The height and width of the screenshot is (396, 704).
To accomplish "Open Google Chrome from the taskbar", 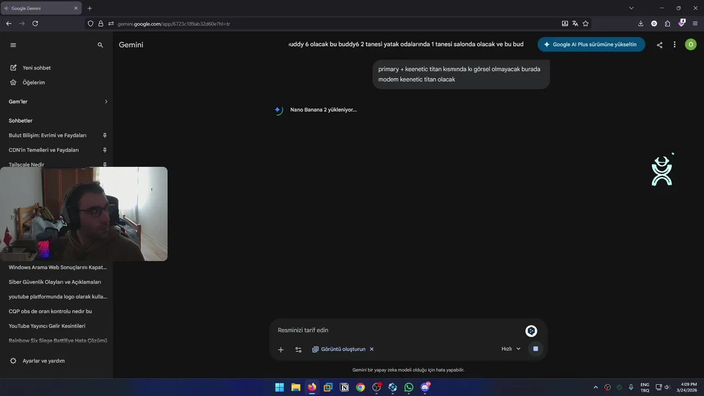I will point(360,387).
